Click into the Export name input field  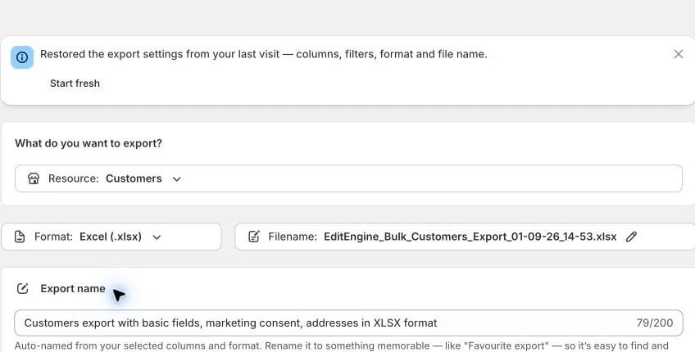(x=348, y=323)
